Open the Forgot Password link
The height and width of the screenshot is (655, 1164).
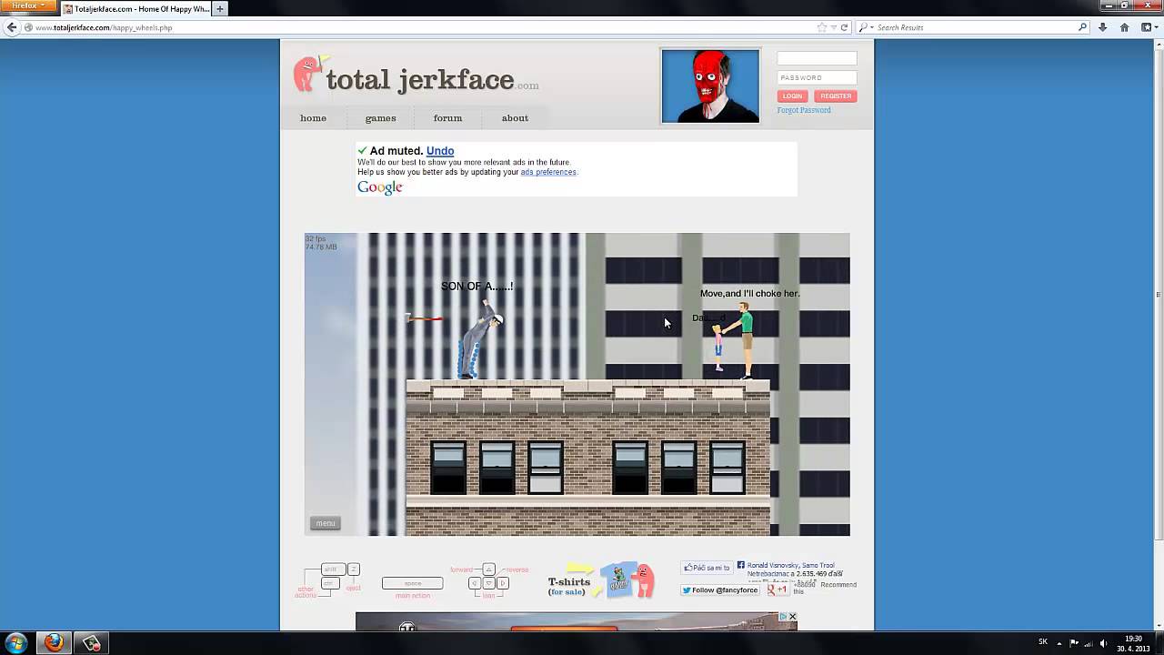click(x=804, y=110)
